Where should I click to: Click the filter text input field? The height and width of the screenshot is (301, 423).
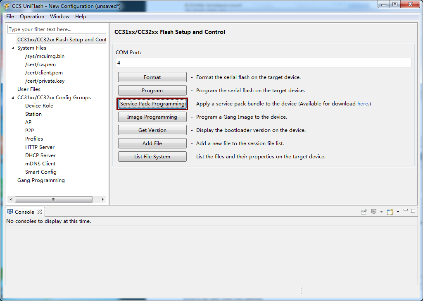tap(57, 29)
